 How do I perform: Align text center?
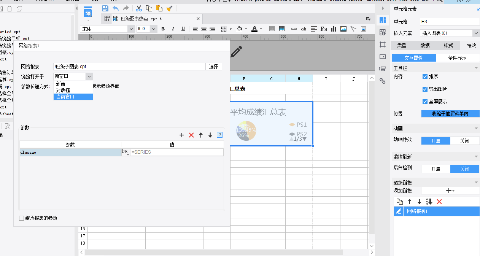pyautogui.click(x=204, y=29)
